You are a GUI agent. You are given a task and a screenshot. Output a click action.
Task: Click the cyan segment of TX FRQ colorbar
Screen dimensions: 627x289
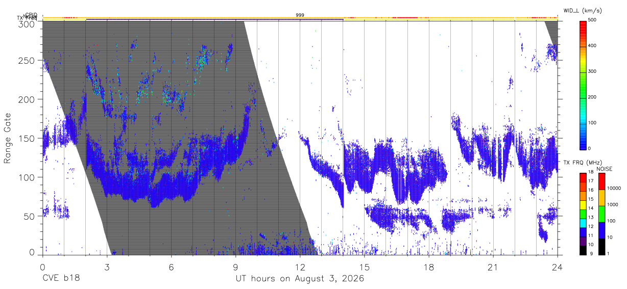[x=583, y=223]
